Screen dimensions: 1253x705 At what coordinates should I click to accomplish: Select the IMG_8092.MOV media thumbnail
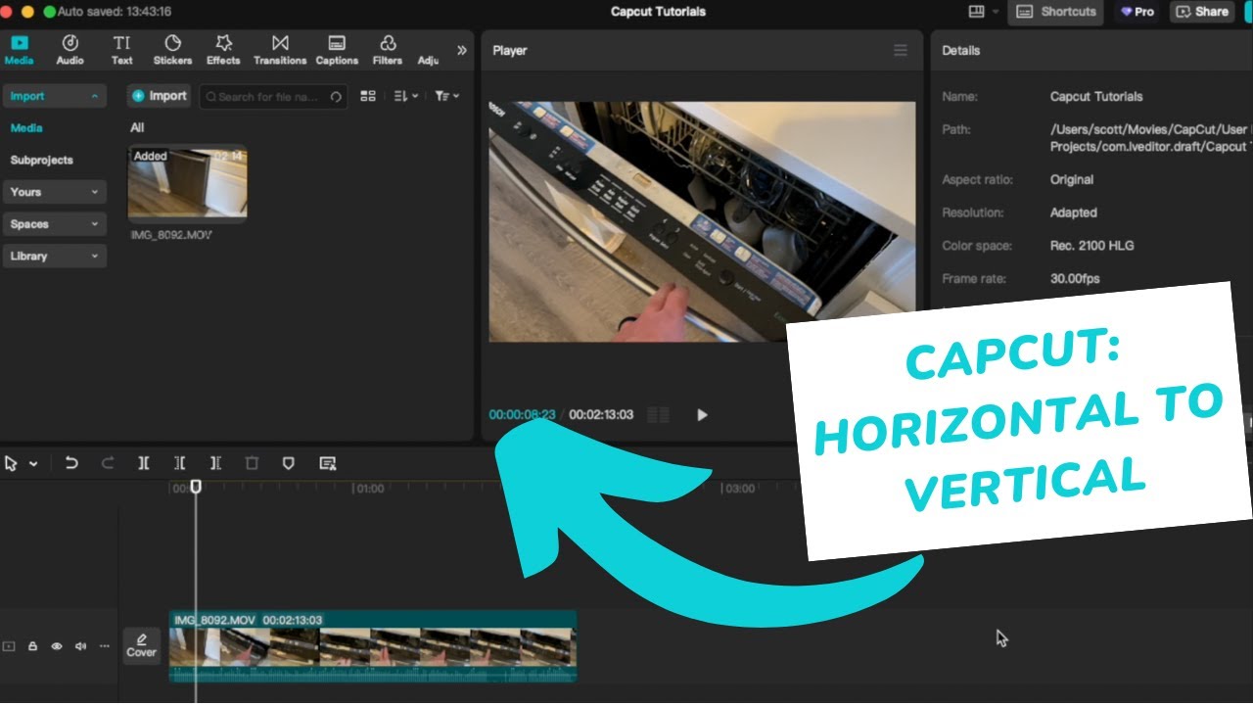[x=187, y=184]
